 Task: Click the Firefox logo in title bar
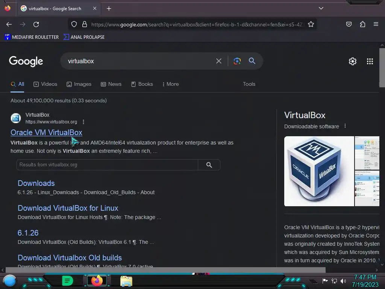coord(8,8)
